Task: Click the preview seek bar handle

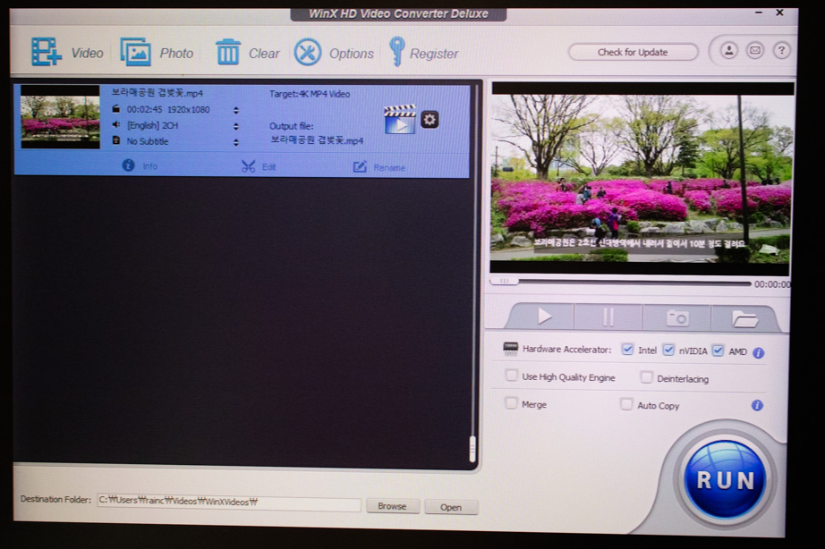Action: (504, 281)
